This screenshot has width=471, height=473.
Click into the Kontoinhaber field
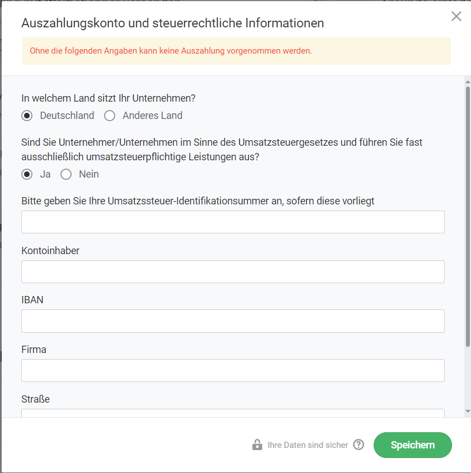pyautogui.click(x=233, y=272)
